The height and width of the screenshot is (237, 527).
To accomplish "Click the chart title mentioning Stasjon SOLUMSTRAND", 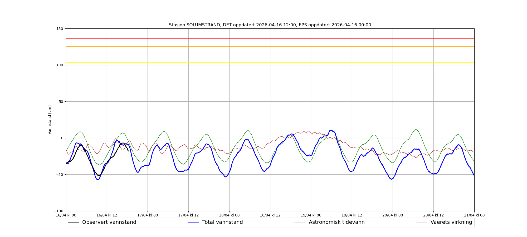I will point(270,25).
